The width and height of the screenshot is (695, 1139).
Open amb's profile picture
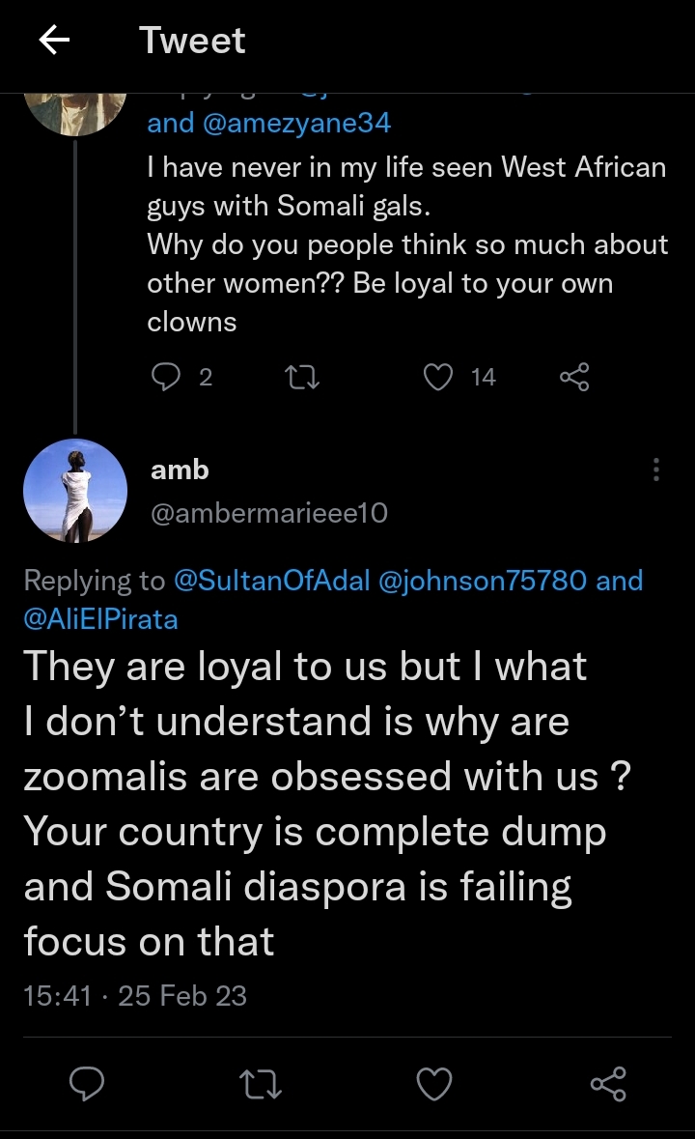tap(75, 491)
